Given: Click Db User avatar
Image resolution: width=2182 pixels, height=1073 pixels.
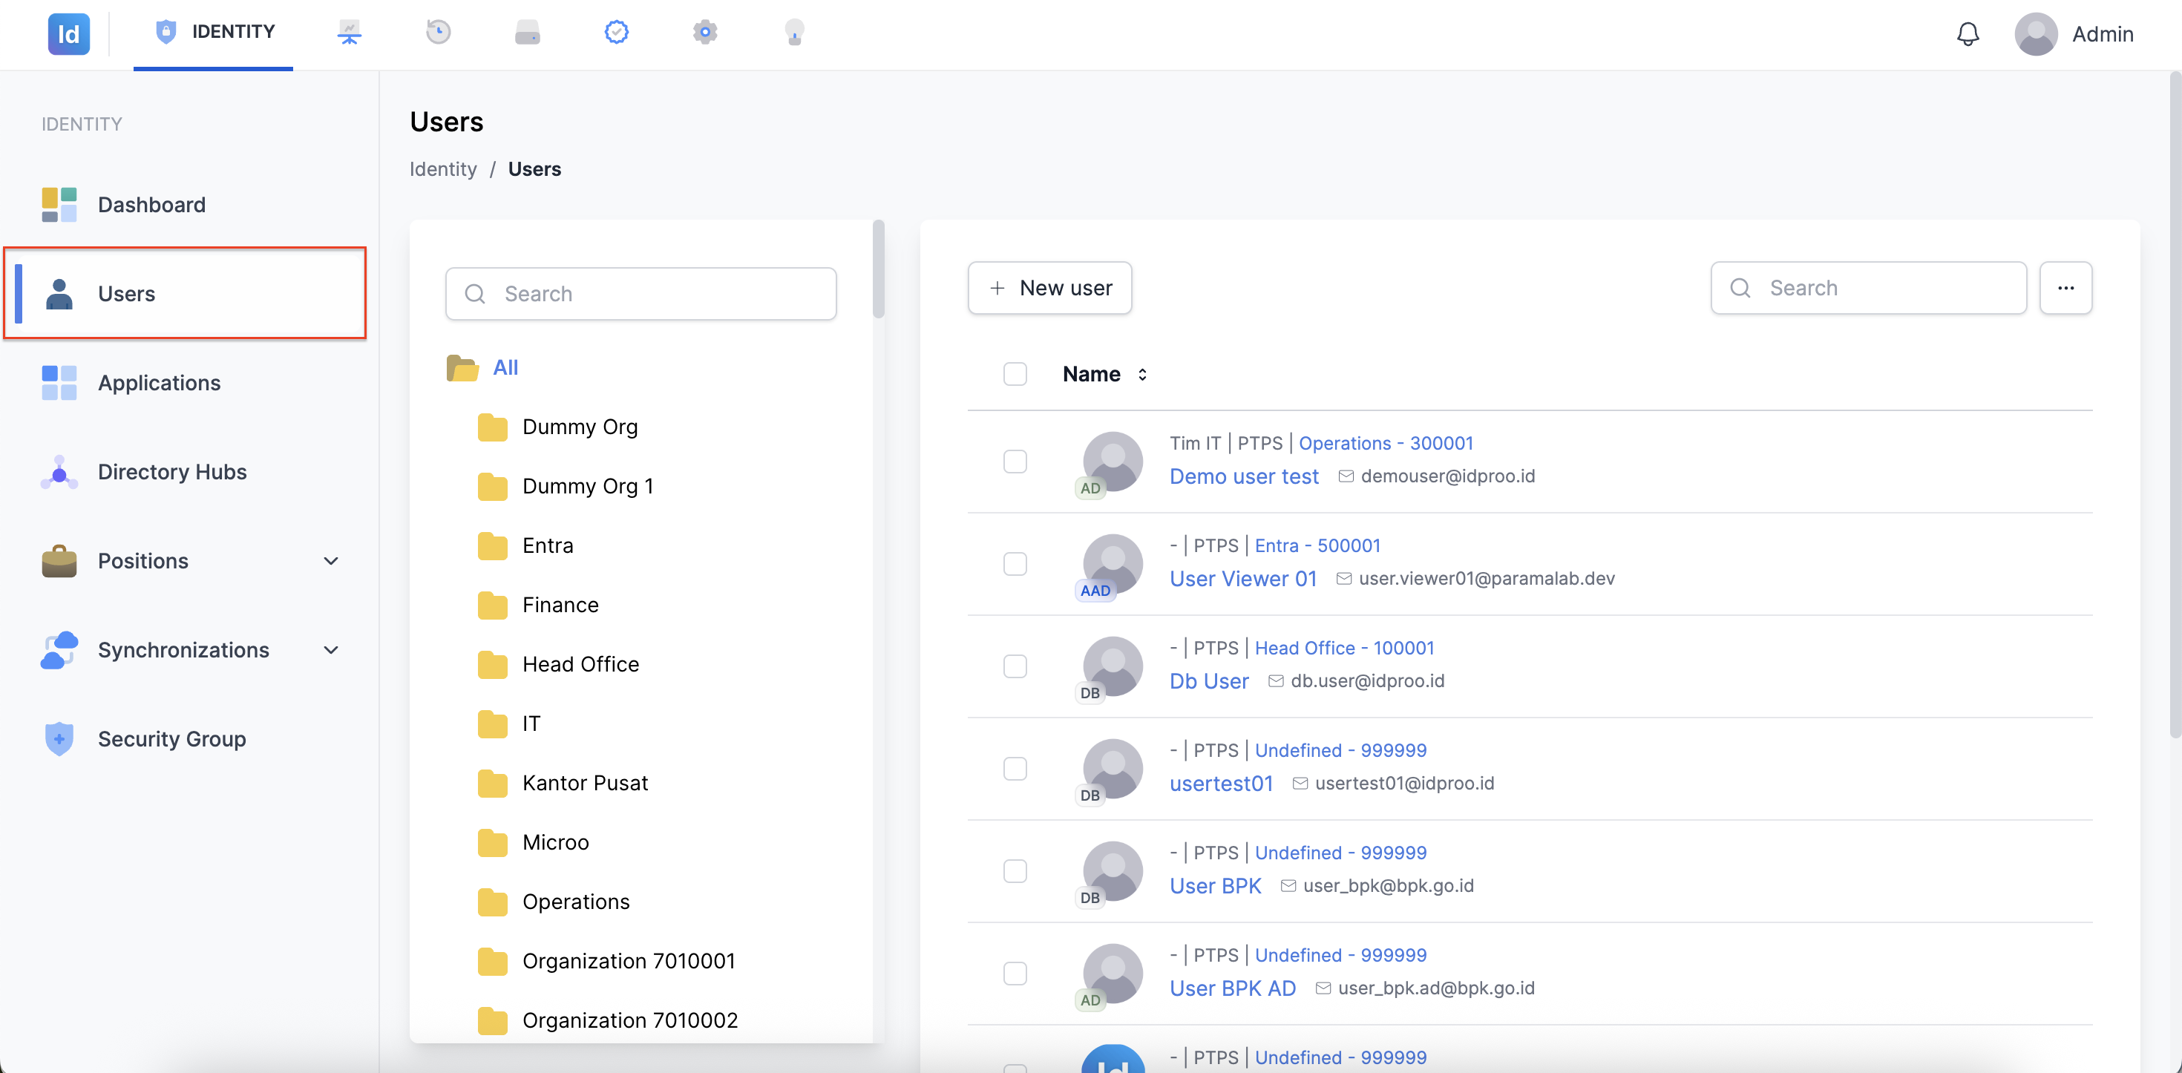Looking at the screenshot, I should pos(1113,666).
